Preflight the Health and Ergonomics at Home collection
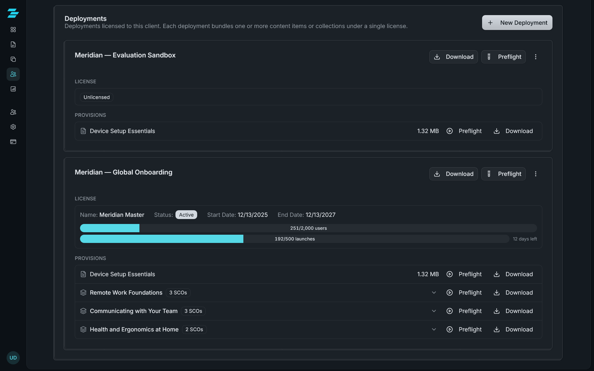Screen dimensions: 594x371 click(x=464, y=330)
